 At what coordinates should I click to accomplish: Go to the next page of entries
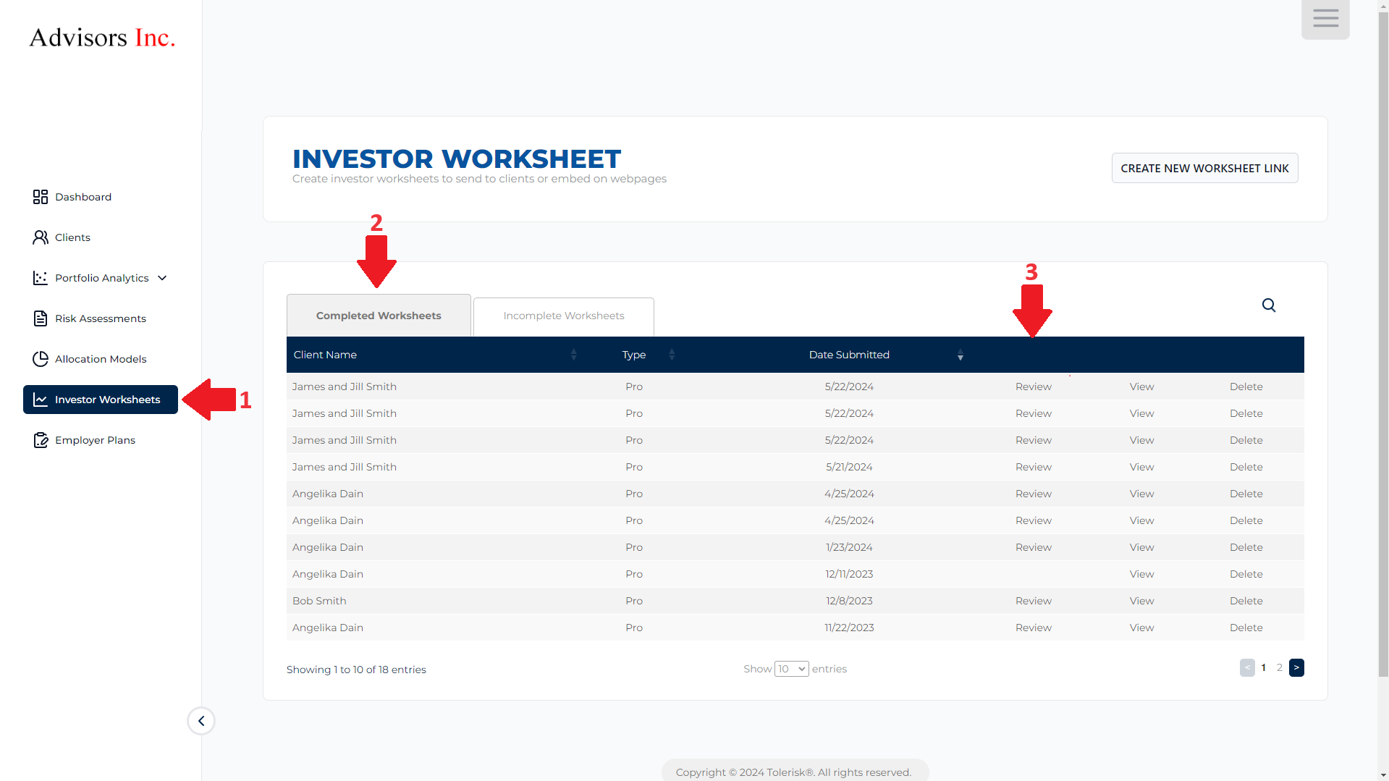1296,667
